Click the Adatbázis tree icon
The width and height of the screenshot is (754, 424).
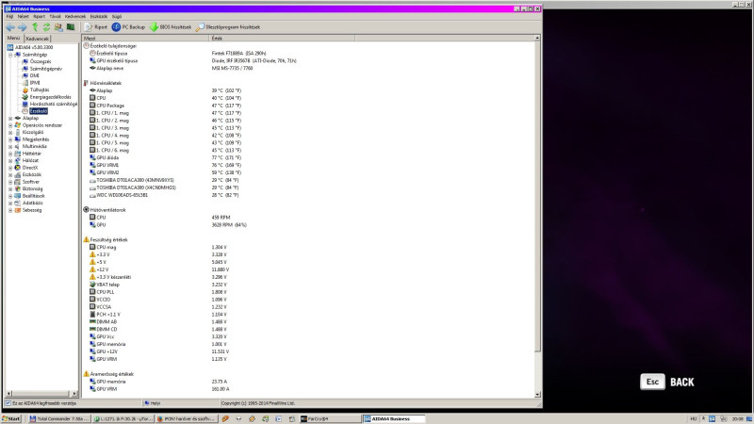click(x=18, y=204)
